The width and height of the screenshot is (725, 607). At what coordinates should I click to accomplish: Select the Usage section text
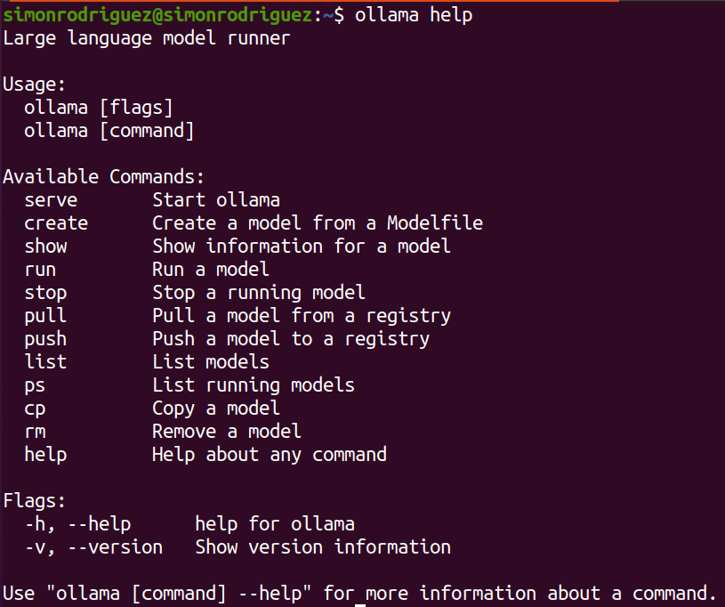(x=34, y=84)
